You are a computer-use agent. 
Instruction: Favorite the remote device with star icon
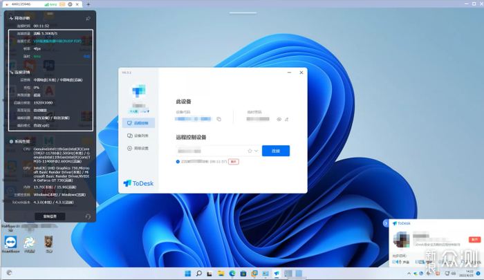[x=250, y=151]
